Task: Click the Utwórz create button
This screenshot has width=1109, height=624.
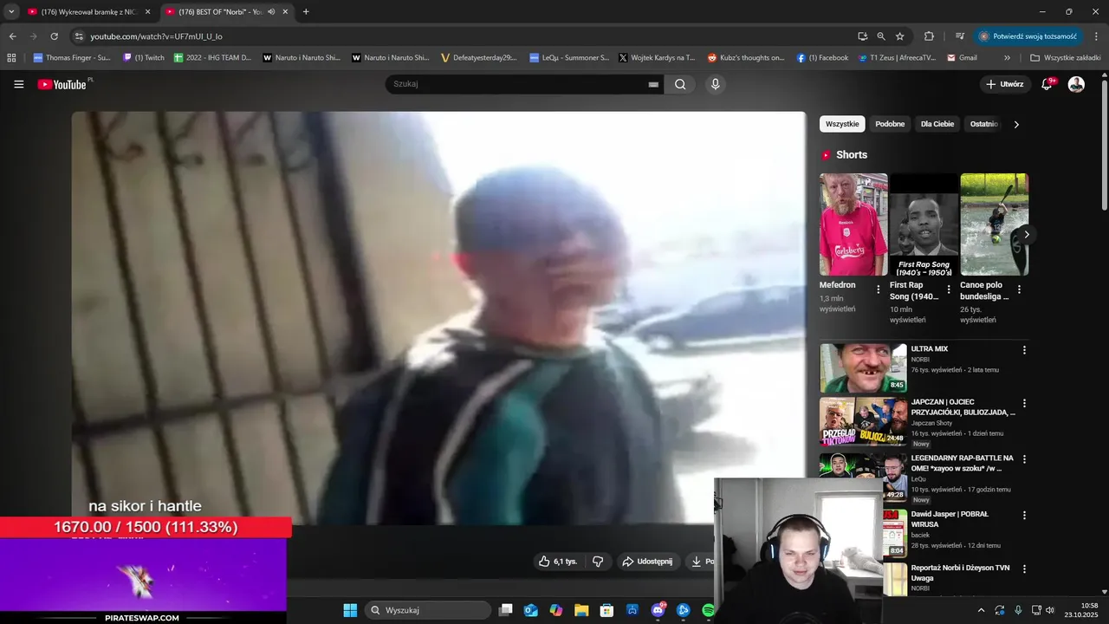Action: tap(1005, 84)
